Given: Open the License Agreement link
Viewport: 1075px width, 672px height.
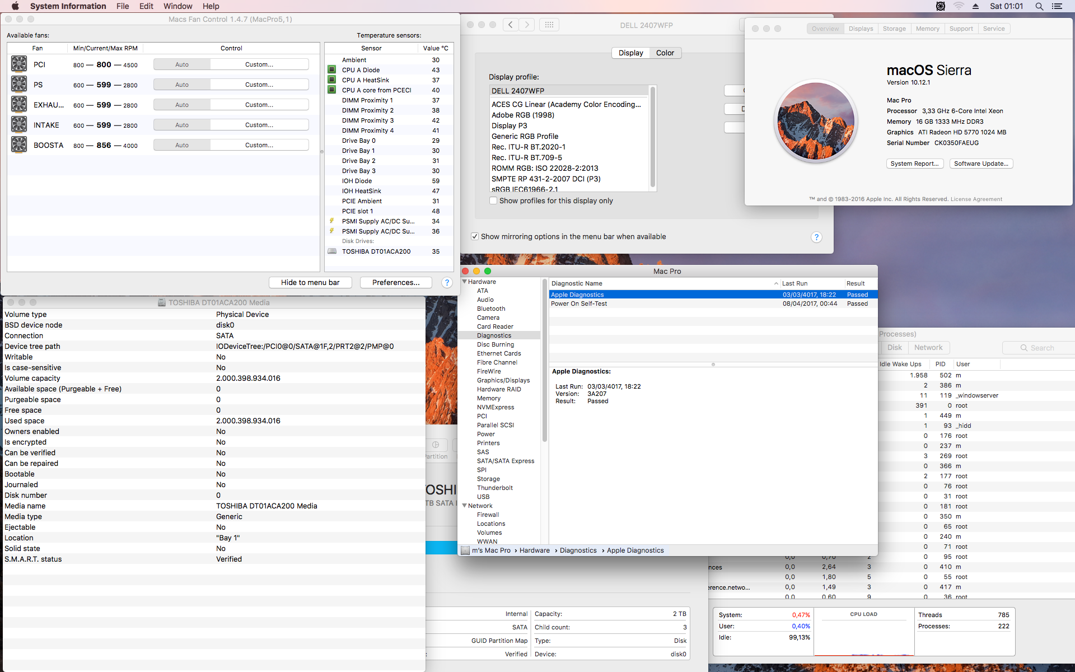Looking at the screenshot, I should [x=976, y=199].
